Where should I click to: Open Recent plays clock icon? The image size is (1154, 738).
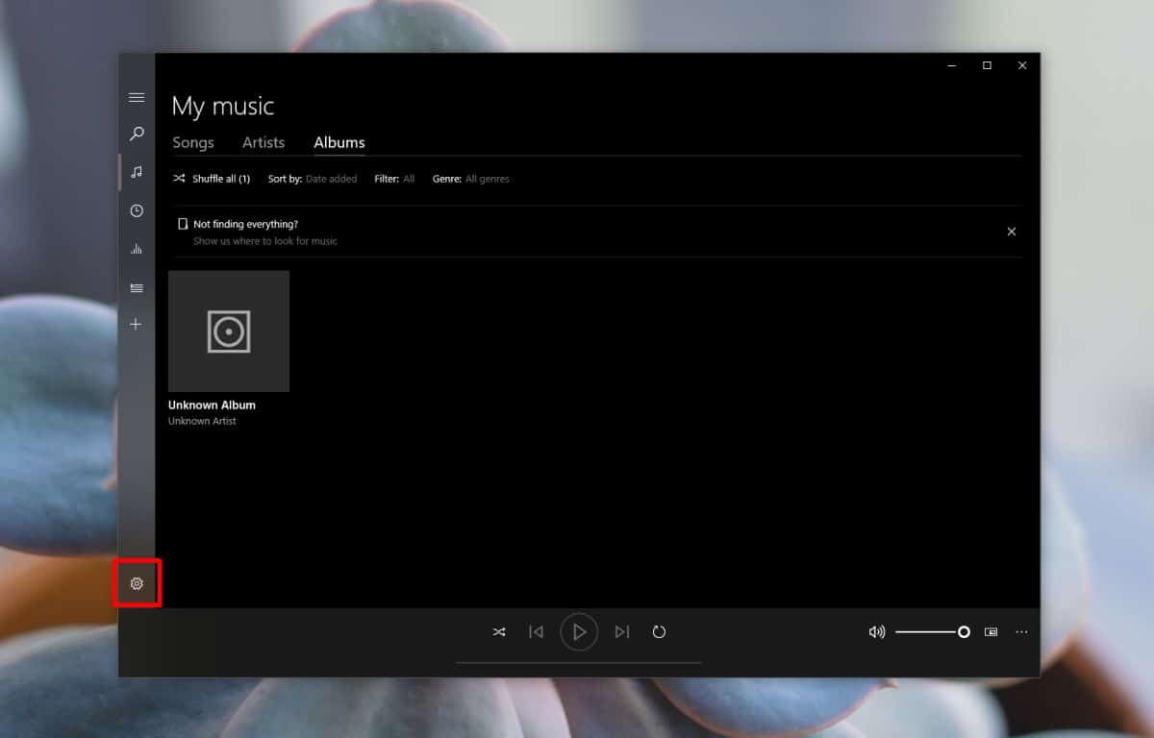click(x=137, y=210)
